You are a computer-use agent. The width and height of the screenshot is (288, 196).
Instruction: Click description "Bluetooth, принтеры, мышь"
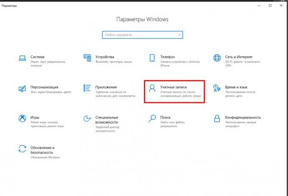pyautogui.click(x=113, y=62)
